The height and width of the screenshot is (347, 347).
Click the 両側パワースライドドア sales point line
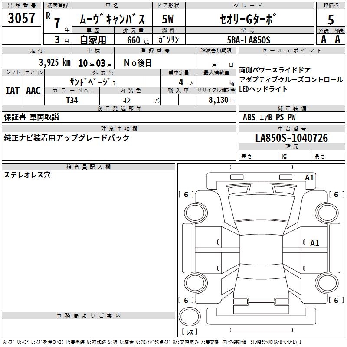click(x=275, y=70)
